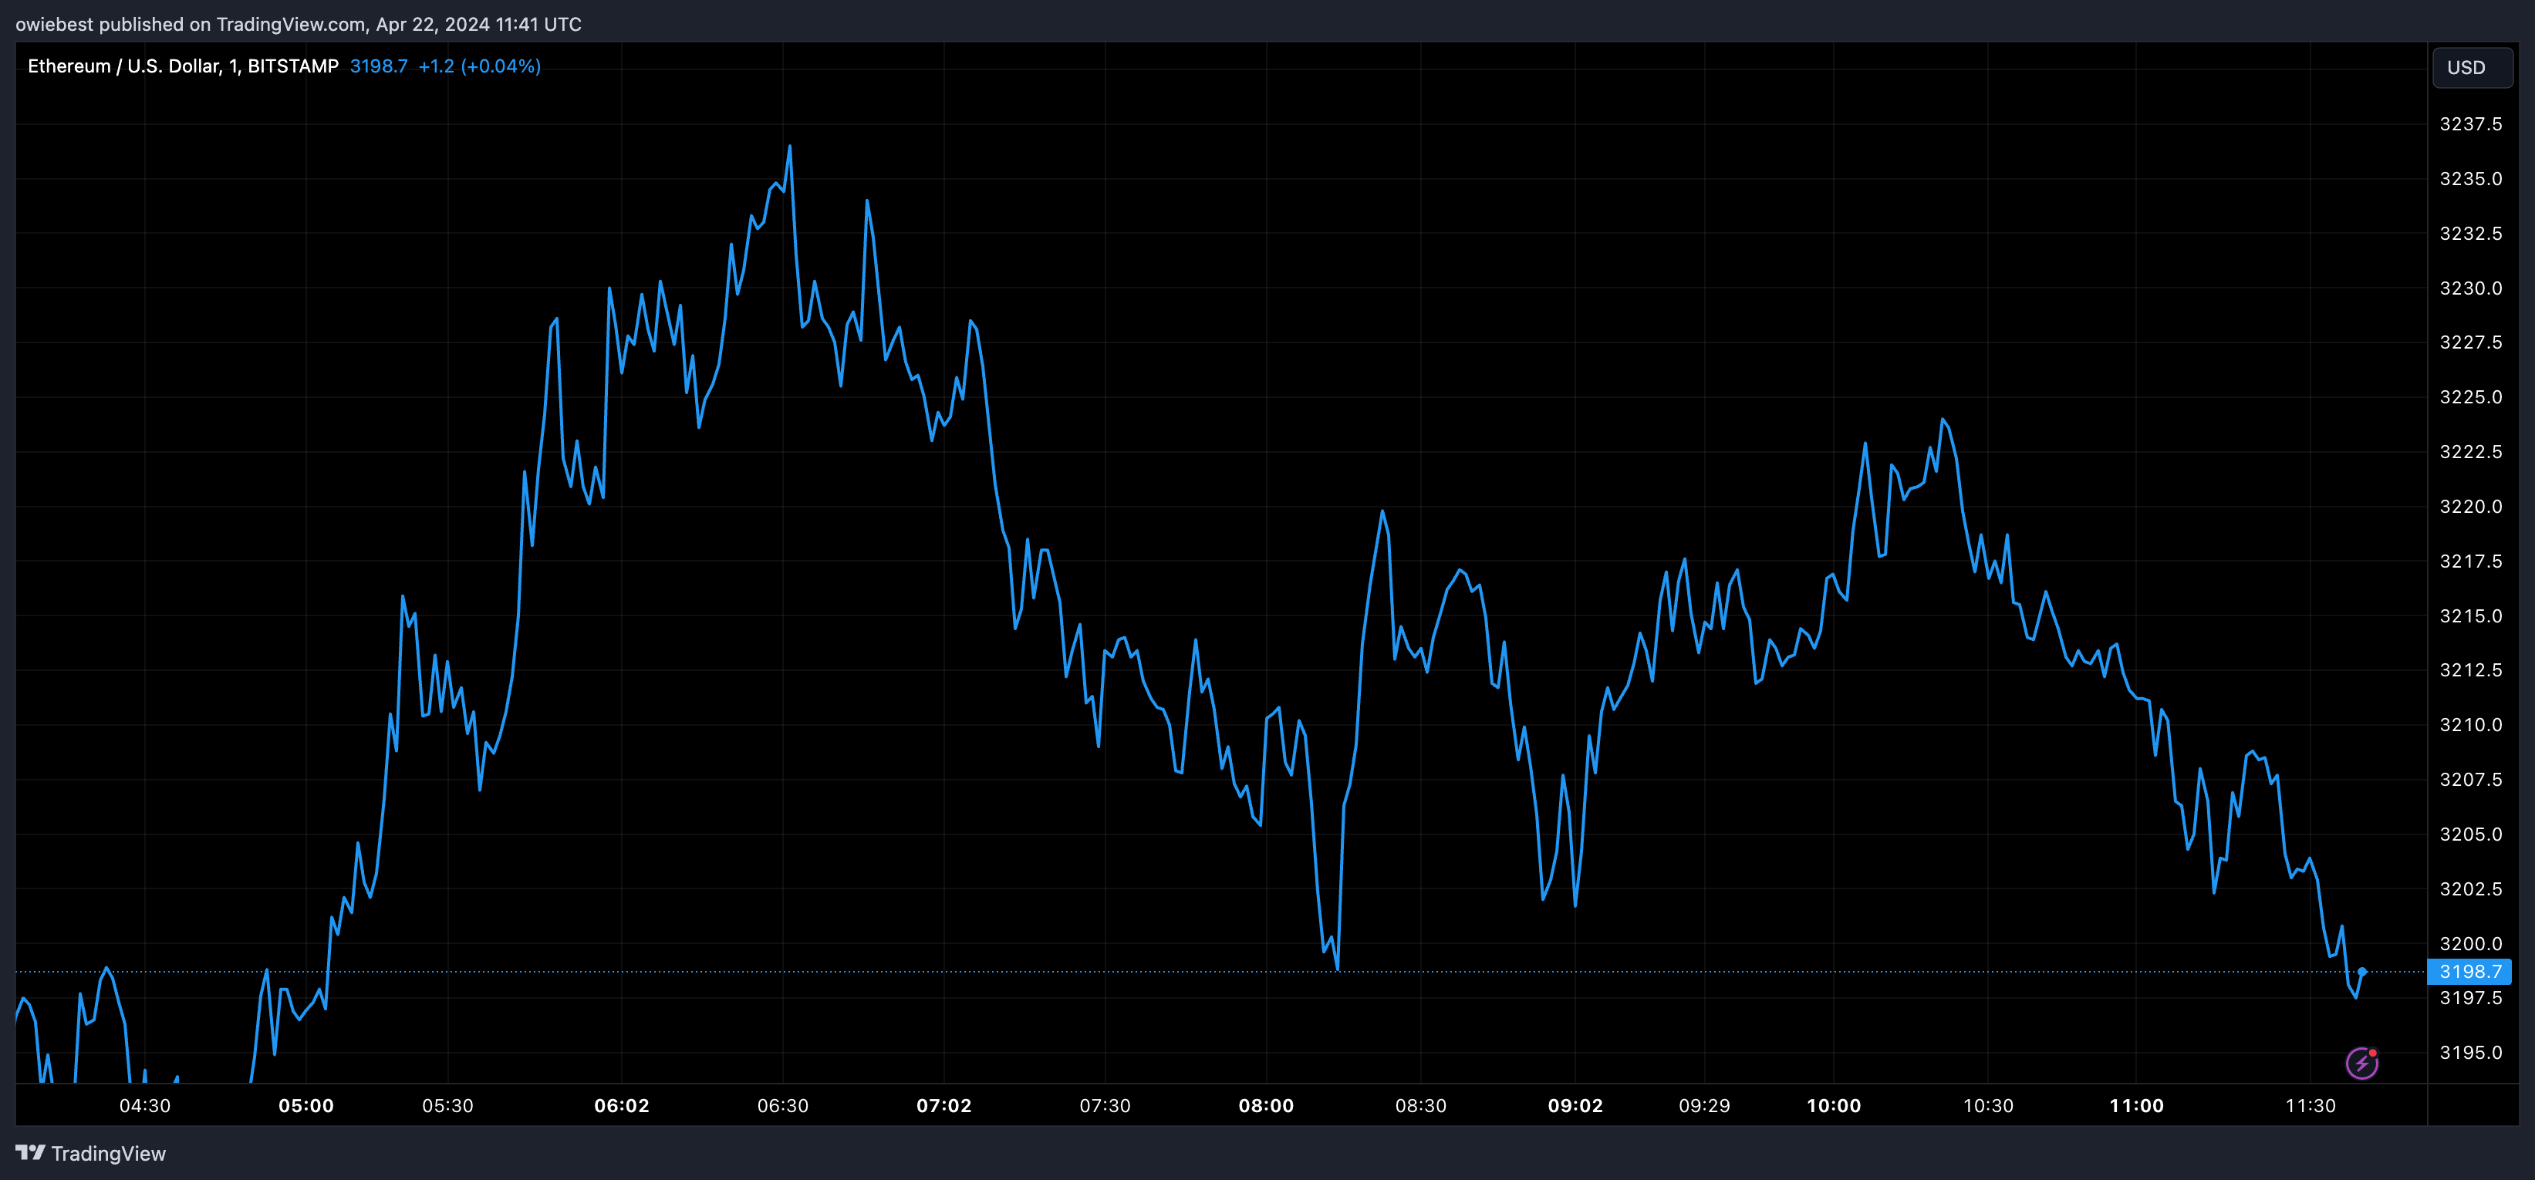This screenshot has height=1180, width=2535.
Task: Click the owiebest published on TradingView.com caption
Action: coord(299,24)
